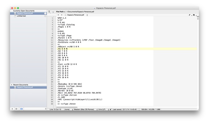
Task: Click the /Resources <</ProcSets line
Action: point(89,40)
